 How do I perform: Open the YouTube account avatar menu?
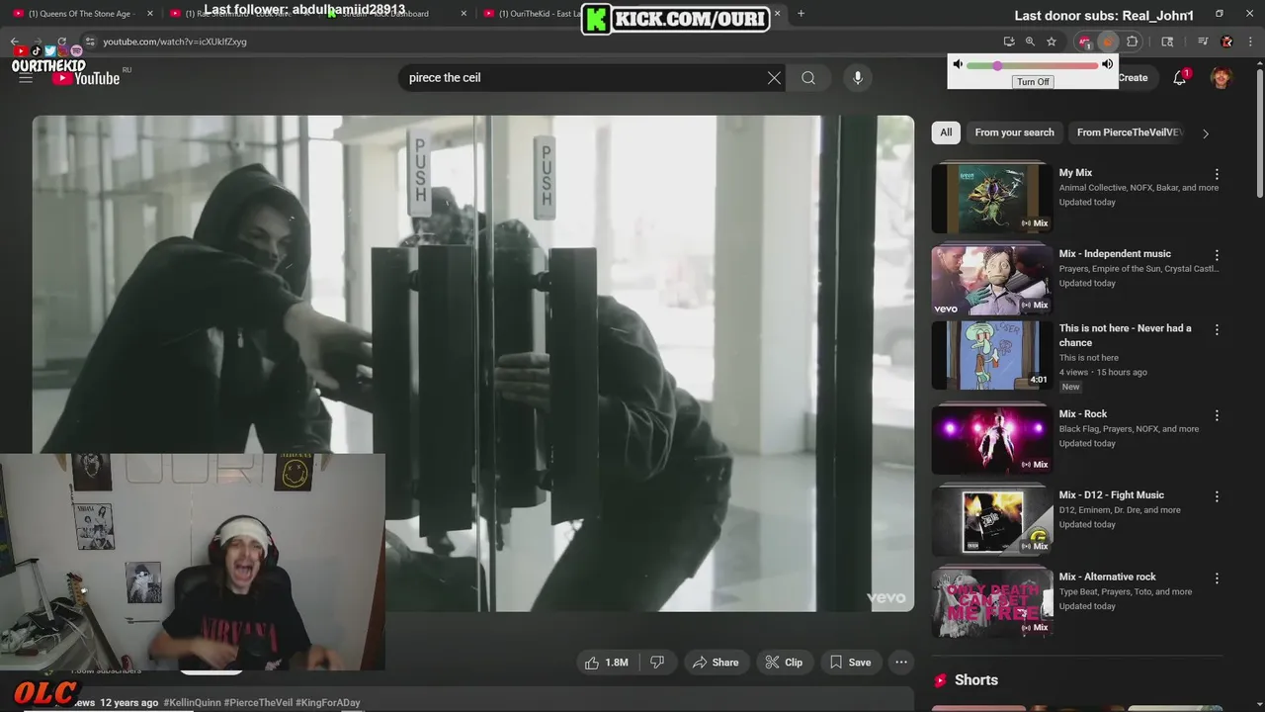click(1222, 78)
